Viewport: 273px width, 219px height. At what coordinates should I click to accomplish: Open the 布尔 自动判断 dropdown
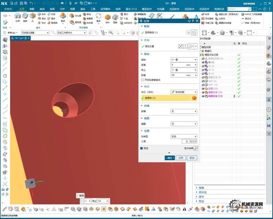pyautogui.click(x=184, y=92)
